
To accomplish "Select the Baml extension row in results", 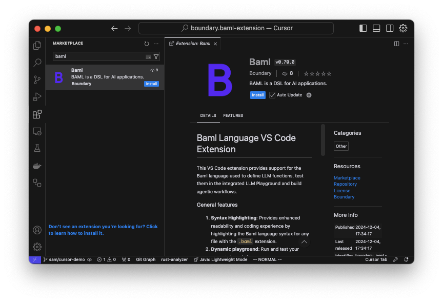I will [105, 77].
